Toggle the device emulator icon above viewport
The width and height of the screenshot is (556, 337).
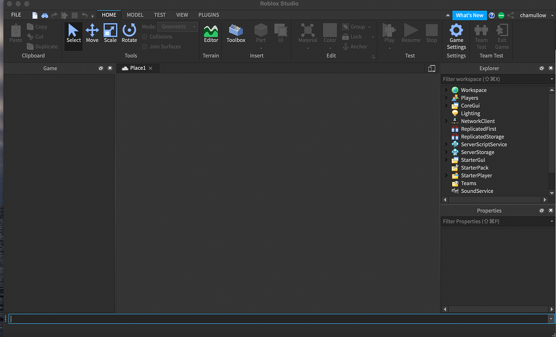(431, 68)
